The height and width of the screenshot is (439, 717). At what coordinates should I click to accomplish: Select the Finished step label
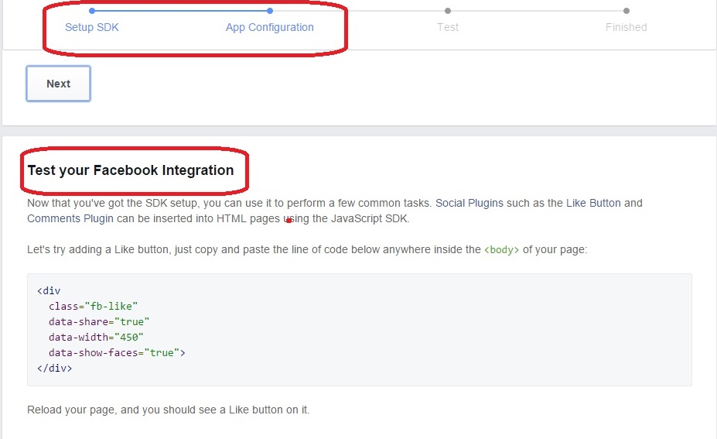coord(627,27)
